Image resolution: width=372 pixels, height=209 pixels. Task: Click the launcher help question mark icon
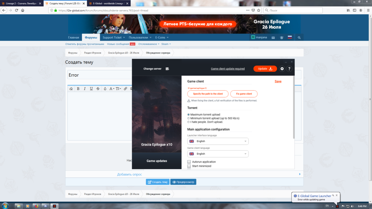click(289, 69)
